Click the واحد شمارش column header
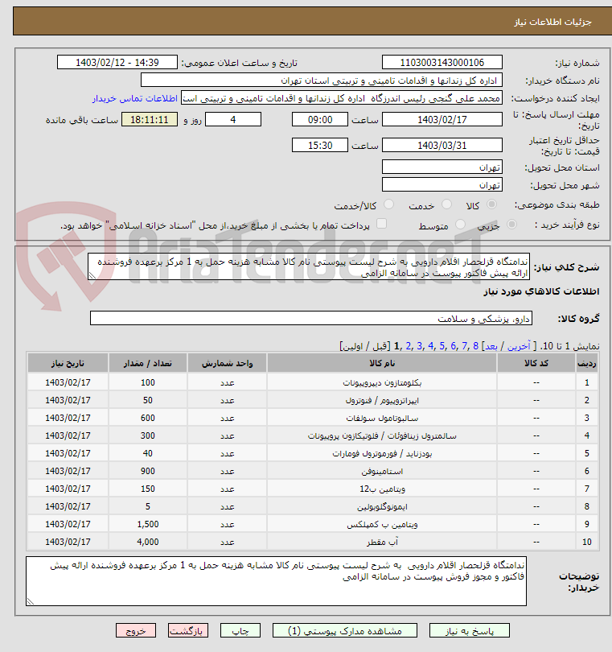 [x=228, y=363]
